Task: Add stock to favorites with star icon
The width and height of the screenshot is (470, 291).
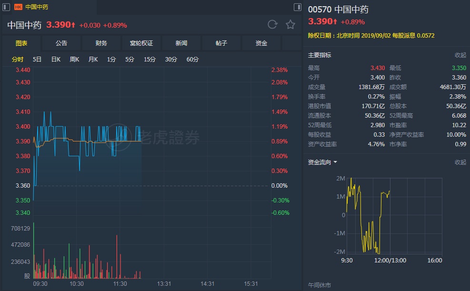Action: [290, 25]
